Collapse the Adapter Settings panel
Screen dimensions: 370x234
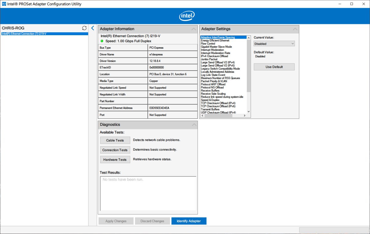point(295,29)
